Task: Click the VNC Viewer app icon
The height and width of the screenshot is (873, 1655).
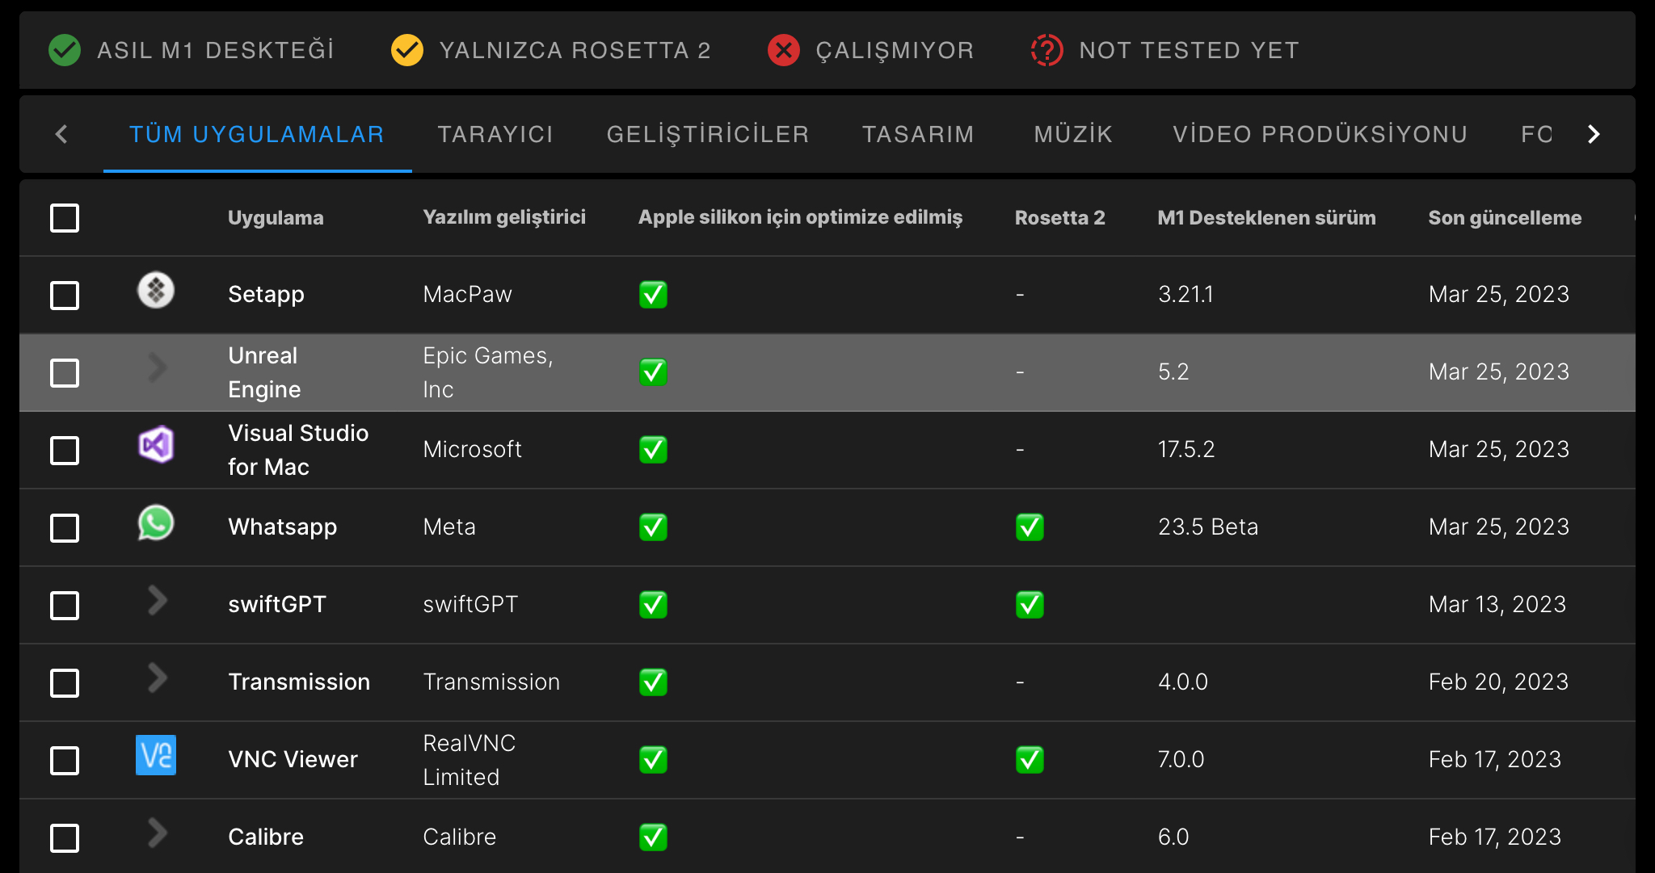Action: (156, 756)
